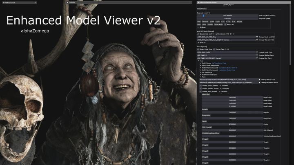Expand the em4110 tree node under Body
The image size is (294, 165).
coord(198,43)
